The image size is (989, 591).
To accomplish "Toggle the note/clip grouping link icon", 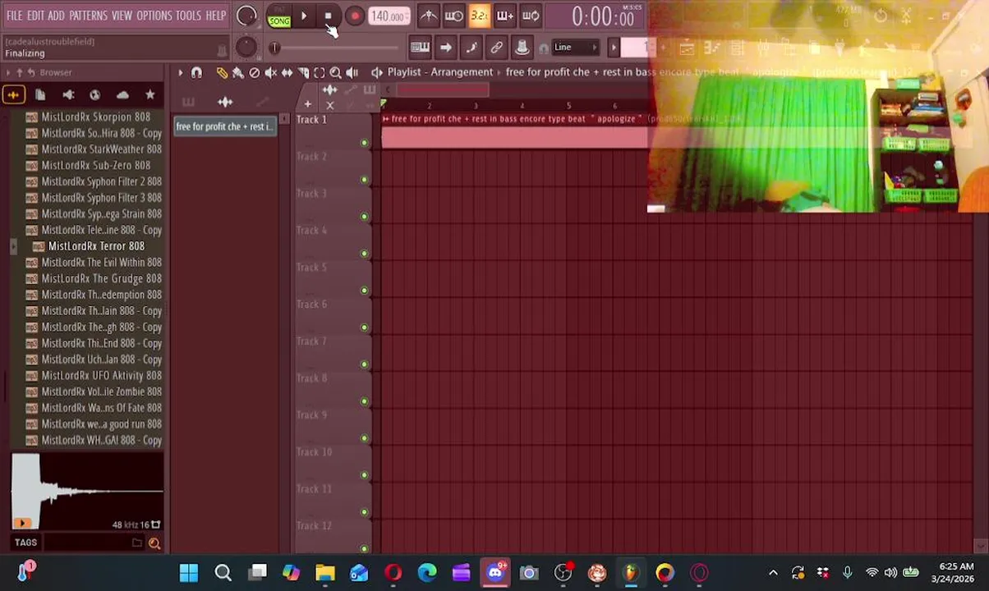I will [x=496, y=47].
